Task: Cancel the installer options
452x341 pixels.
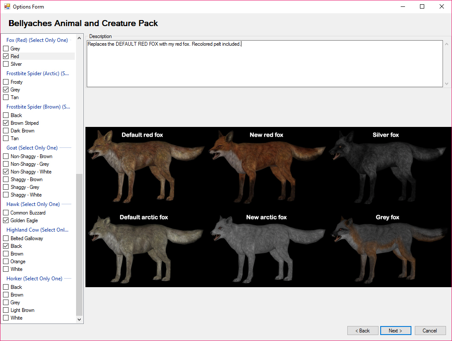Action: [430, 331]
